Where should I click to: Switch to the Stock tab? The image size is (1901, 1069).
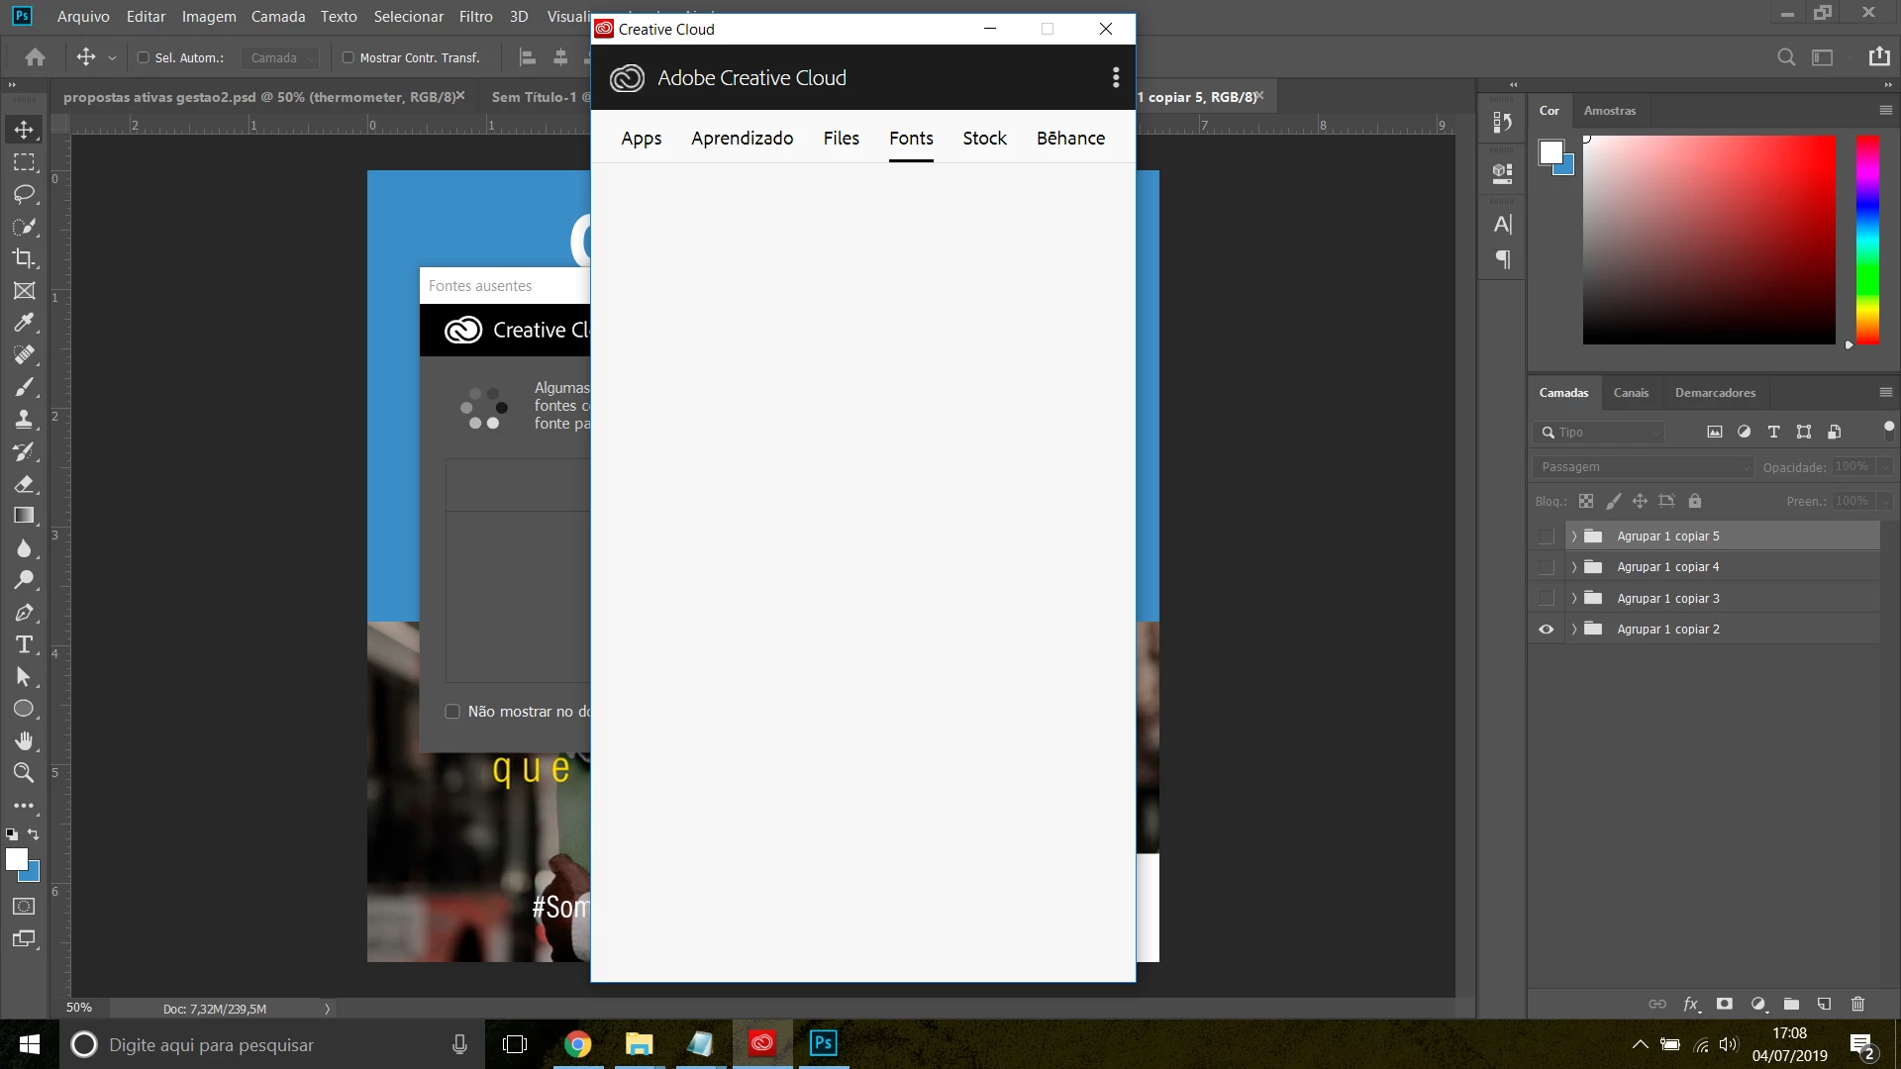pos(984,139)
